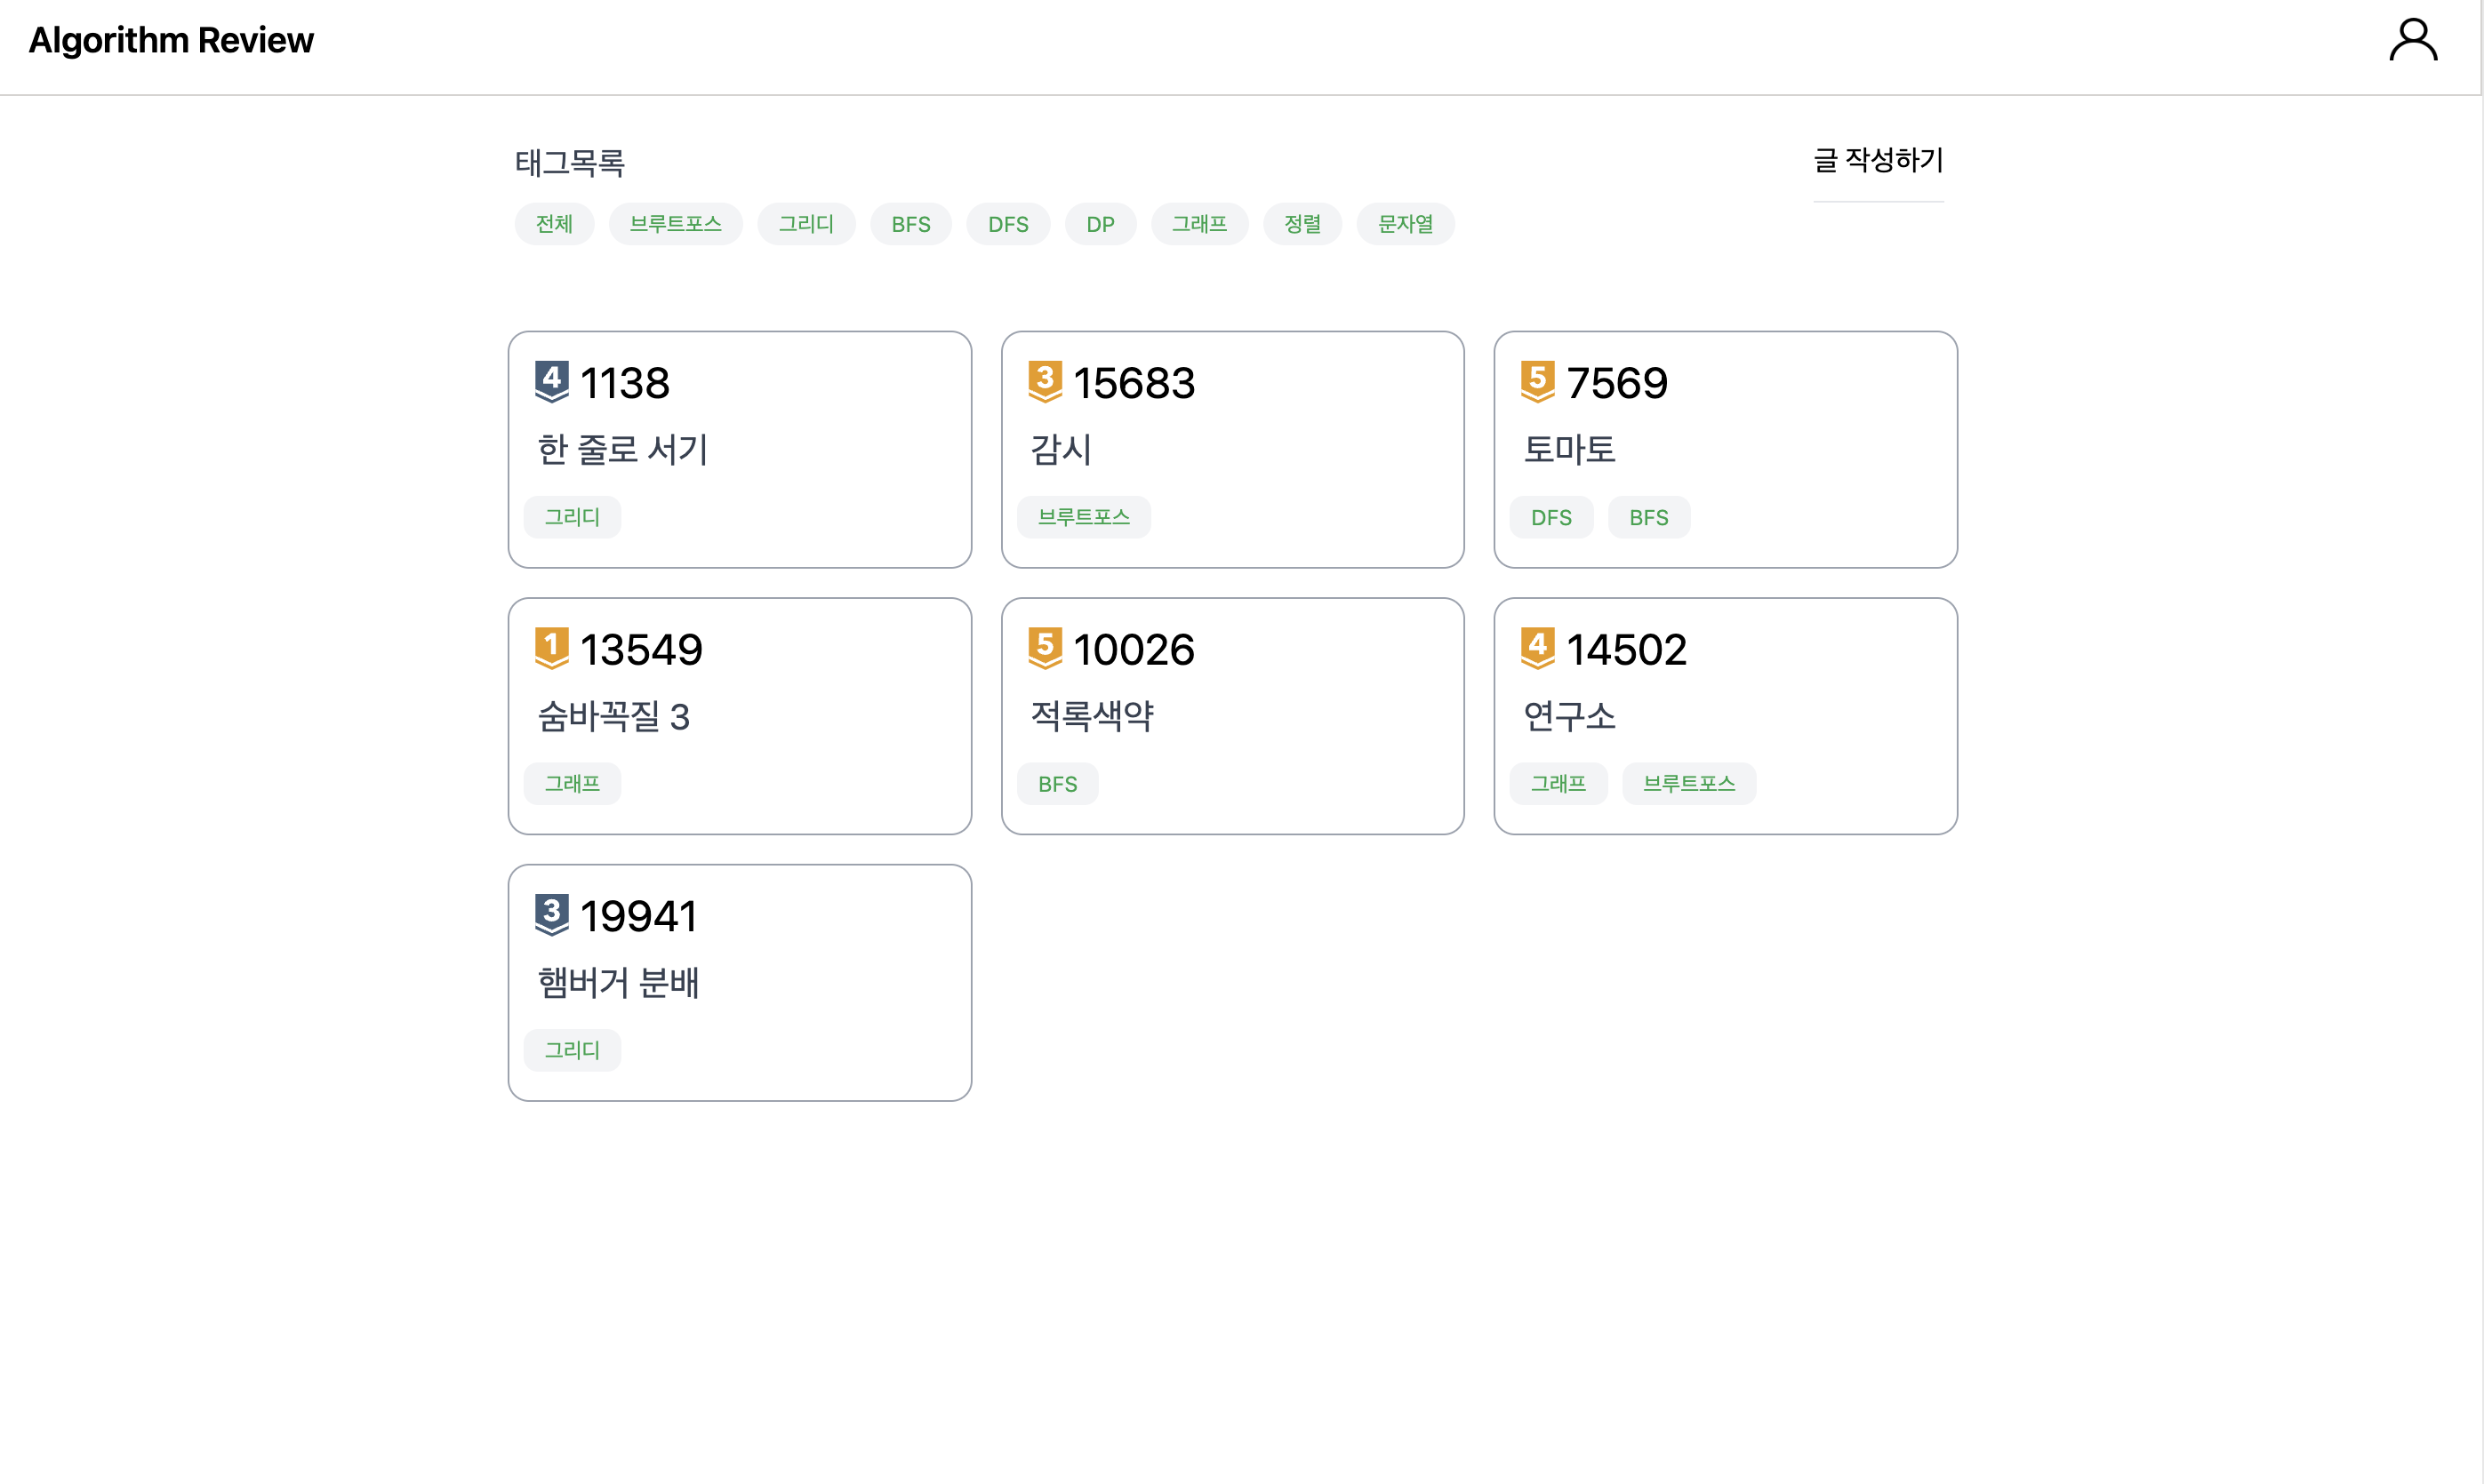Click the gold 1 badge on 13549
Image resolution: width=2484 pixels, height=1484 pixels.
point(551,648)
